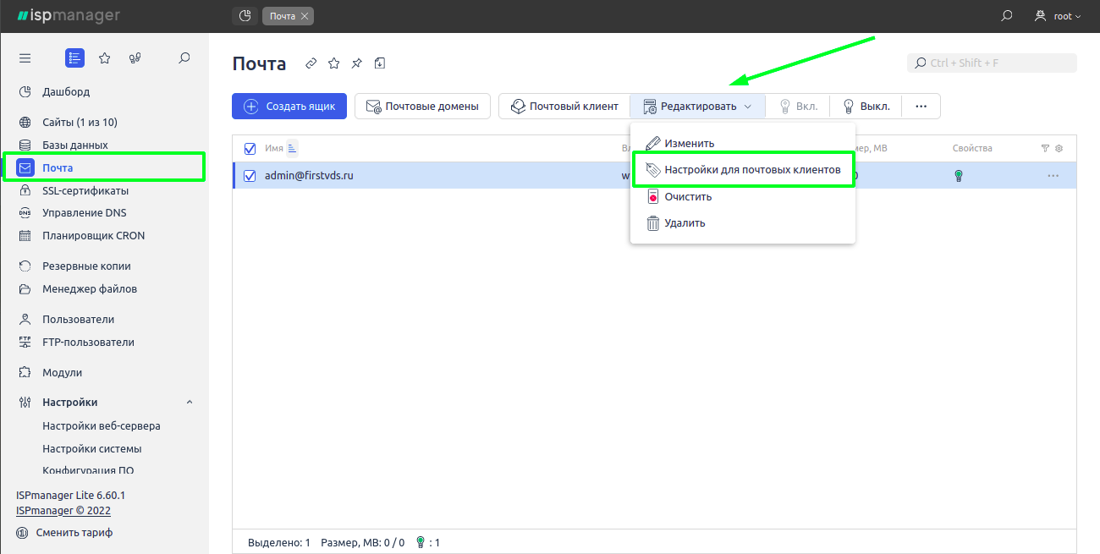This screenshot has height=554, width=1100.
Task: Open Менеджер файлов in sidebar
Action: pos(90,288)
